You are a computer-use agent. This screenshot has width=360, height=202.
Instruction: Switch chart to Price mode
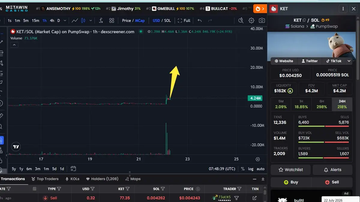pos(126,21)
